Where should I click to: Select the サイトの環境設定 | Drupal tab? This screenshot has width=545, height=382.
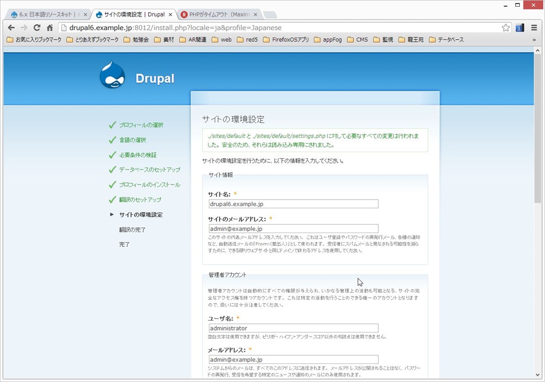[x=134, y=14]
